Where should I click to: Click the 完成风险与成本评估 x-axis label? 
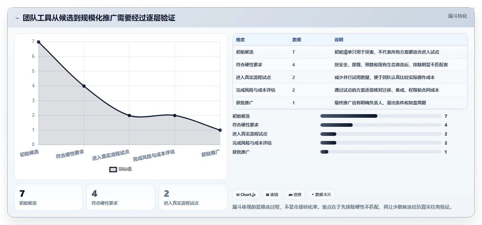pos(154,156)
